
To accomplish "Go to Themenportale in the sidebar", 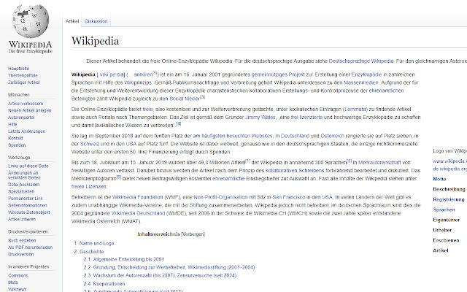I will 23,75.
